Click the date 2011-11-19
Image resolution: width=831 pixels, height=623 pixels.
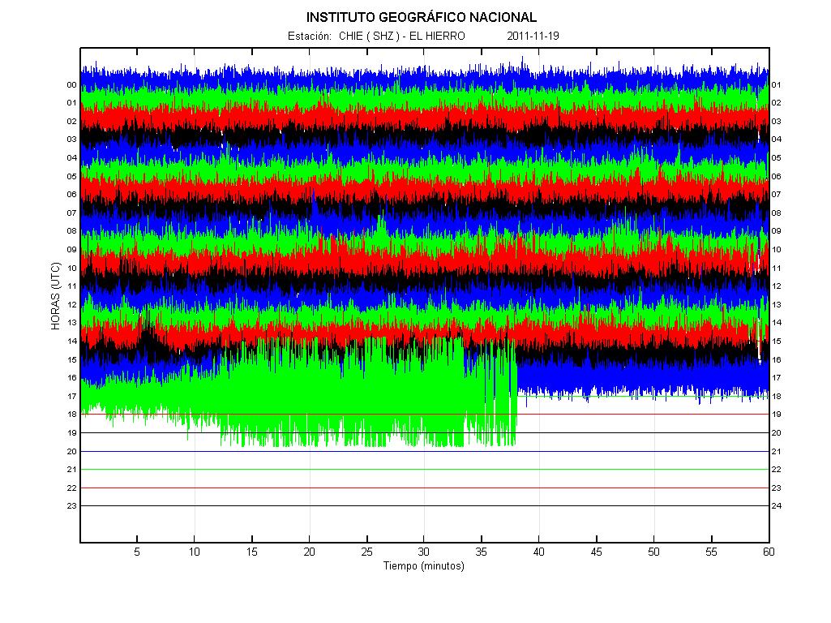pos(533,36)
